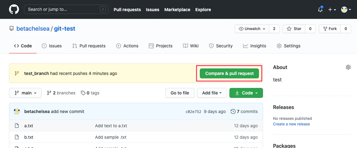Edit About details via gear icon

coord(348,67)
